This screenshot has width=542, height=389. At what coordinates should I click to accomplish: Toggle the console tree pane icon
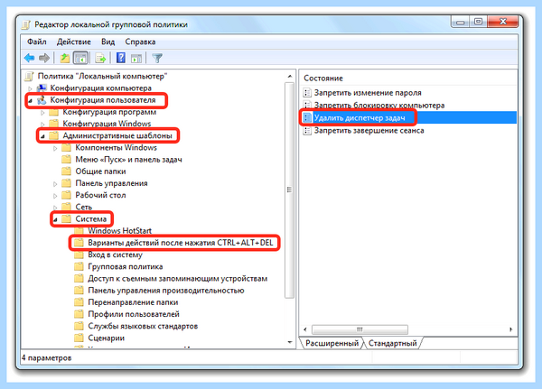81,58
